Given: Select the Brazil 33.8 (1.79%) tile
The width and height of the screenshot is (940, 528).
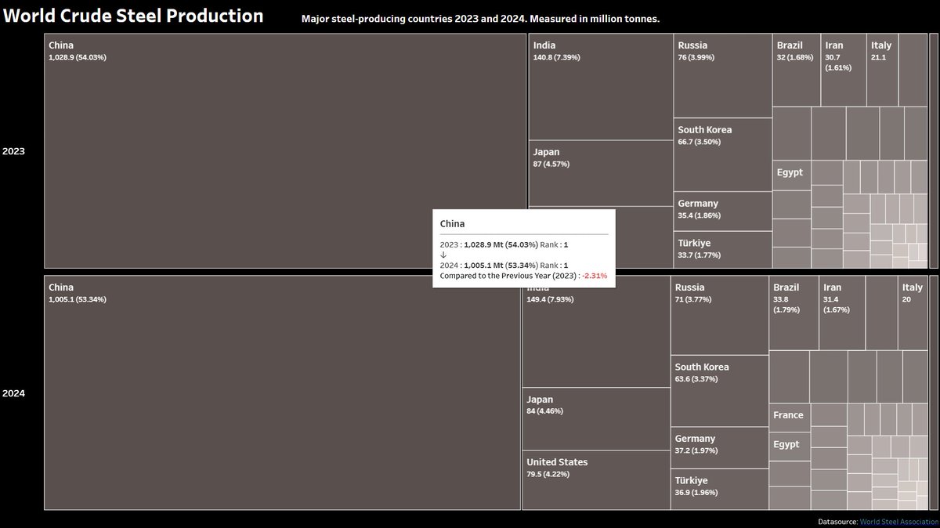Looking at the screenshot, I should pos(794,313).
